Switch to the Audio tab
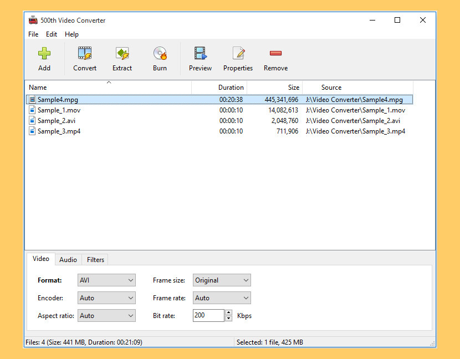Viewport: 460px width, 359px height. [x=68, y=259]
